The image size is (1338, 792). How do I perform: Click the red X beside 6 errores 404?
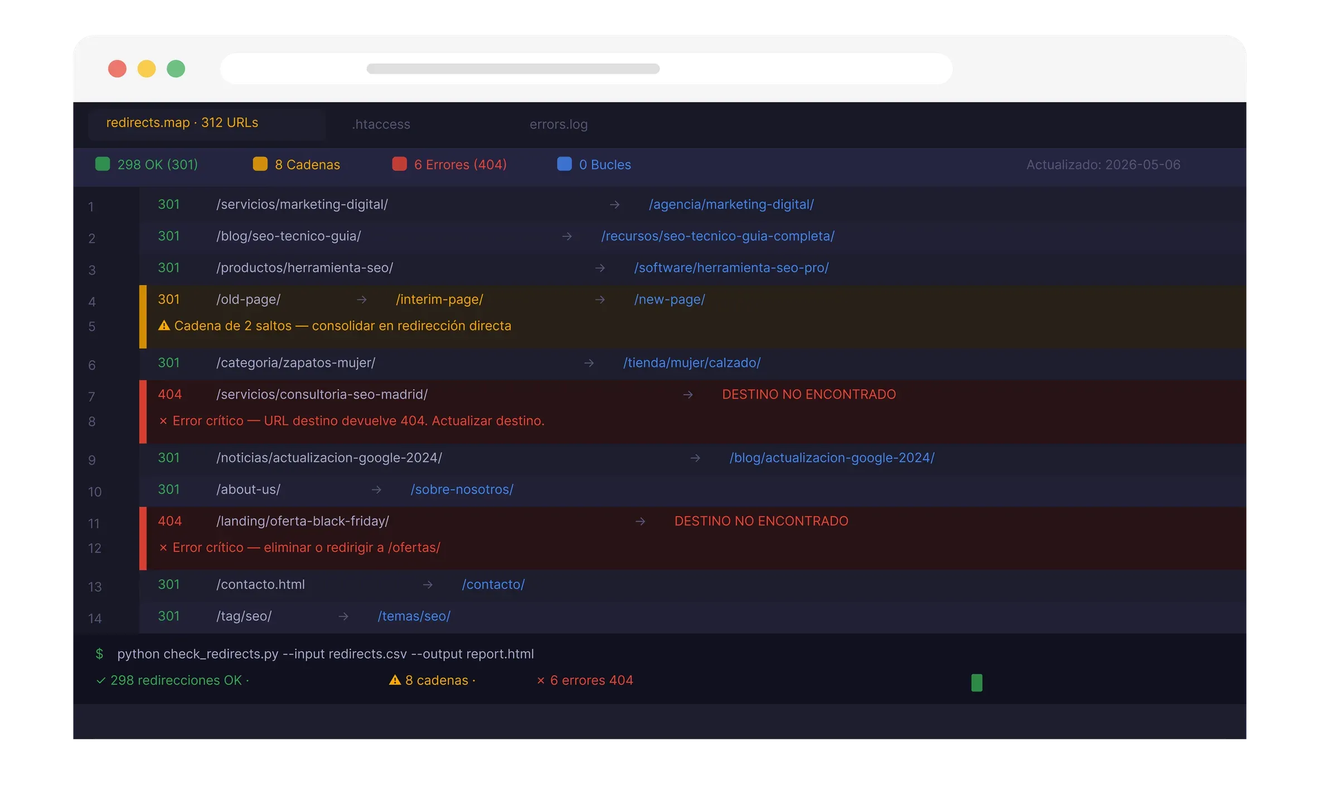(x=541, y=681)
